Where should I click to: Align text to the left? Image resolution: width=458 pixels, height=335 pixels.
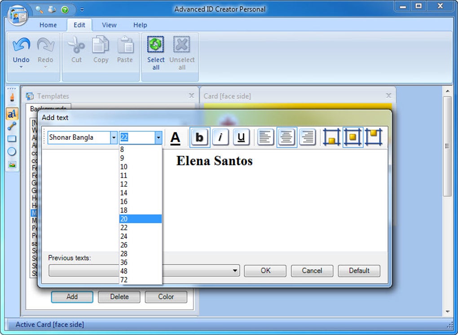(x=265, y=137)
